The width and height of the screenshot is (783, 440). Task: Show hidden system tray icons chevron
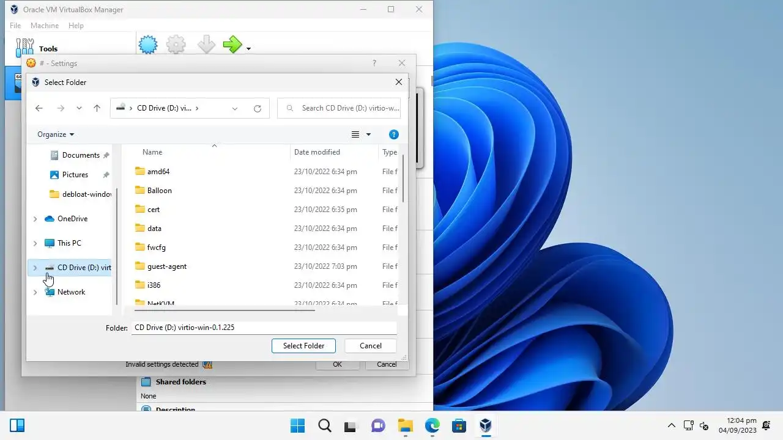tap(672, 425)
